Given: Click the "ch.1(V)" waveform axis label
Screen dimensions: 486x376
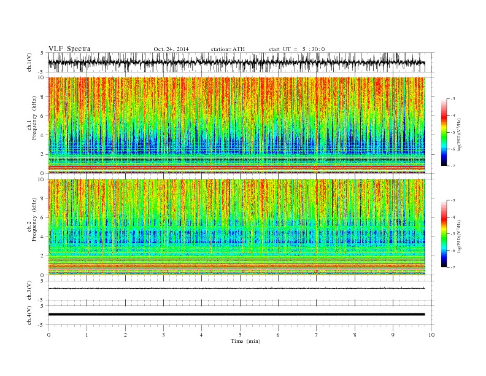Looking at the screenshot, I should [29, 63].
